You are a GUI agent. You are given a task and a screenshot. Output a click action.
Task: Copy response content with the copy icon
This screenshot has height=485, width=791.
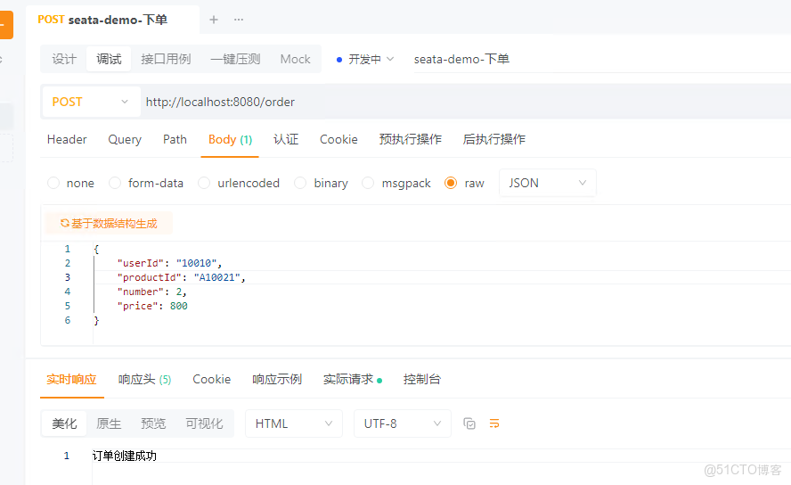point(469,423)
